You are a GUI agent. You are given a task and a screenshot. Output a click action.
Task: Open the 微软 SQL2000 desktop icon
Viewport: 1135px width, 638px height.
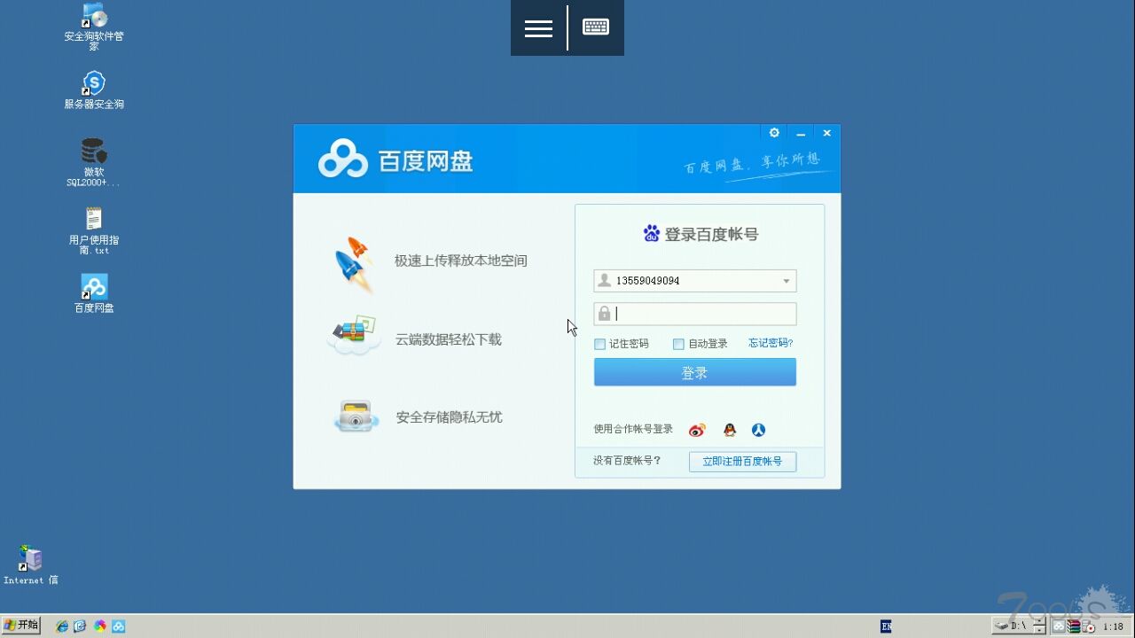point(94,162)
